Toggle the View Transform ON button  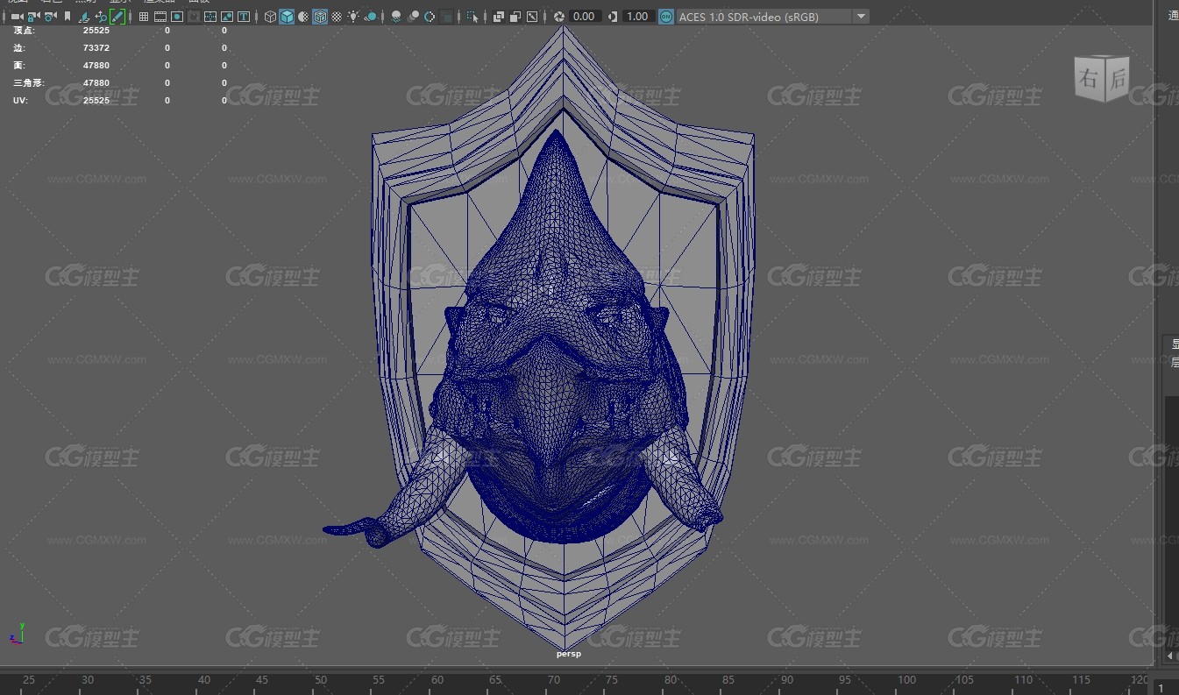coord(666,17)
